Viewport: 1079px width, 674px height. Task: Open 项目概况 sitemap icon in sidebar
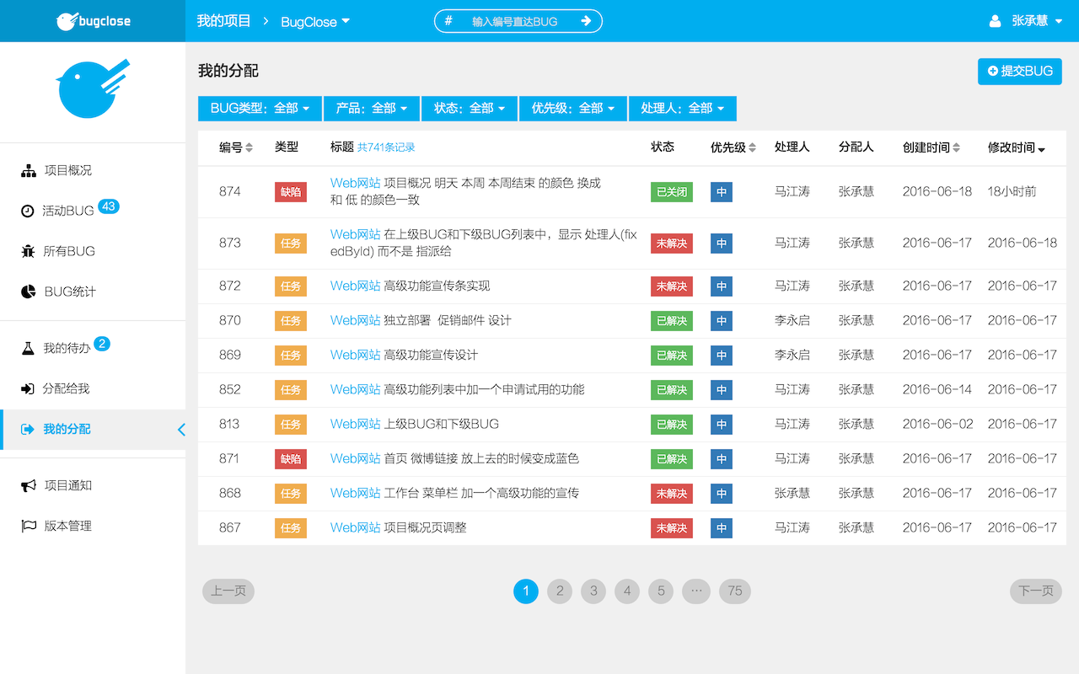click(x=29, y=171)
